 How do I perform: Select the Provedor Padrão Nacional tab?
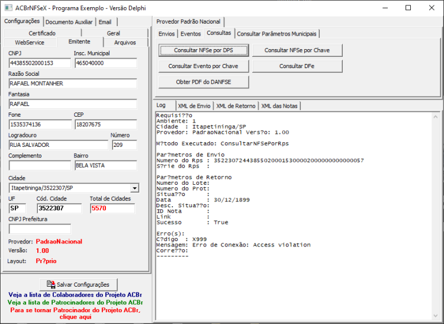[x=188, y=21]
